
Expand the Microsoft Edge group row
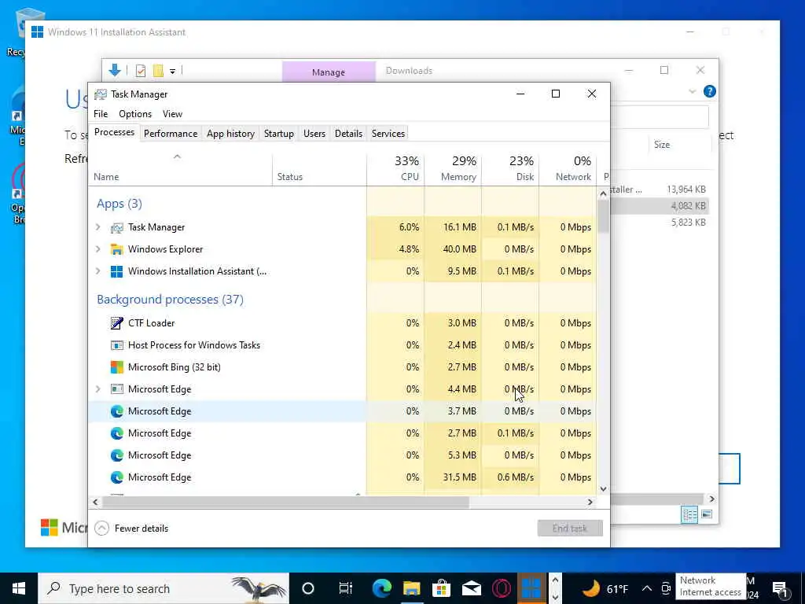coord(98,389)
